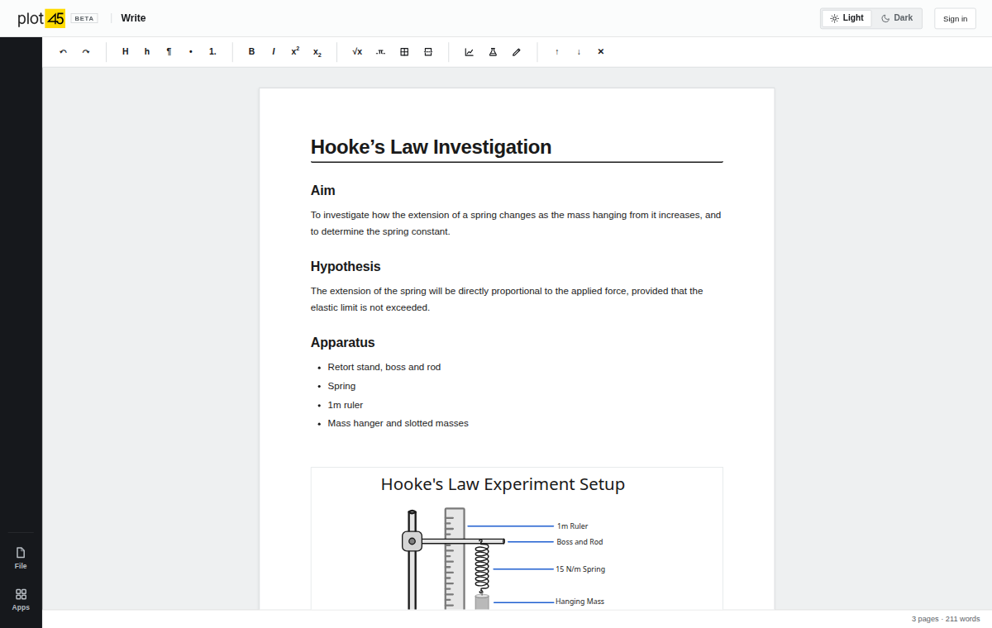Click the "1m ruler" bullet item
The image size is (992, 628).
pyautogui.click(x=346, y=405)
